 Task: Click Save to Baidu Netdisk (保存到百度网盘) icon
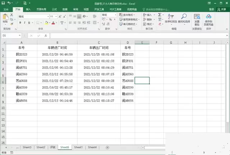(208, 19)
